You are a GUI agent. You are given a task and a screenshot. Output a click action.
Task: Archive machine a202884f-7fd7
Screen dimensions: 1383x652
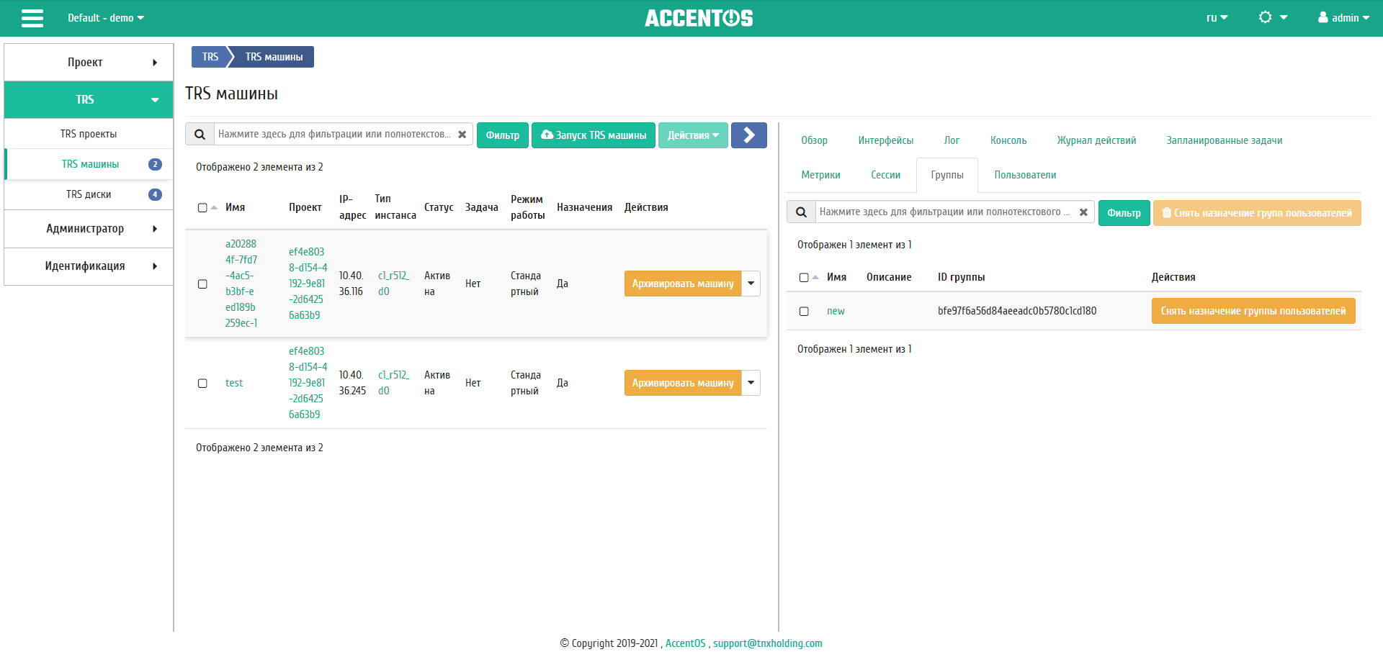(x=683, y=284)
